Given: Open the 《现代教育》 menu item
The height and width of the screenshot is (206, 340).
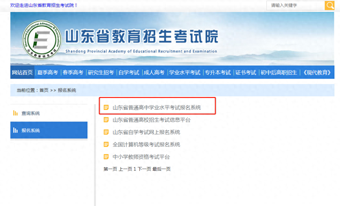Looking at the screenshot, I should (x=317, y=73).
